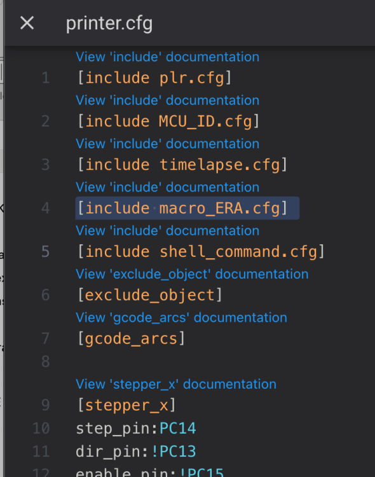Click the step_pin:PC14 line
Image resolution: width=375 pixels, height=477 pixels.
(135, 429)
